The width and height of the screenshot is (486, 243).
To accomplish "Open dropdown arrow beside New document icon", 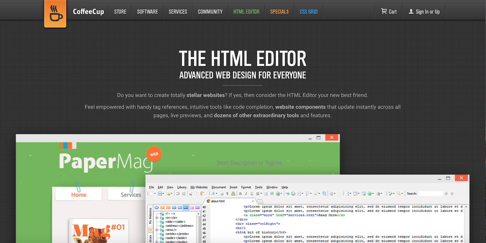I will point(155,193).
